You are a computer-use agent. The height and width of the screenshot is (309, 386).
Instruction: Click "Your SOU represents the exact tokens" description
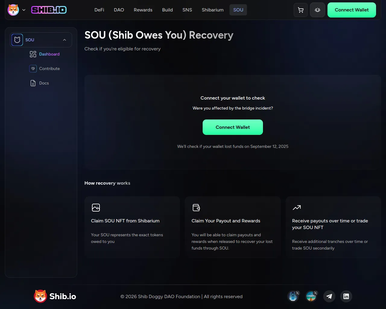[x=127, y=238]
